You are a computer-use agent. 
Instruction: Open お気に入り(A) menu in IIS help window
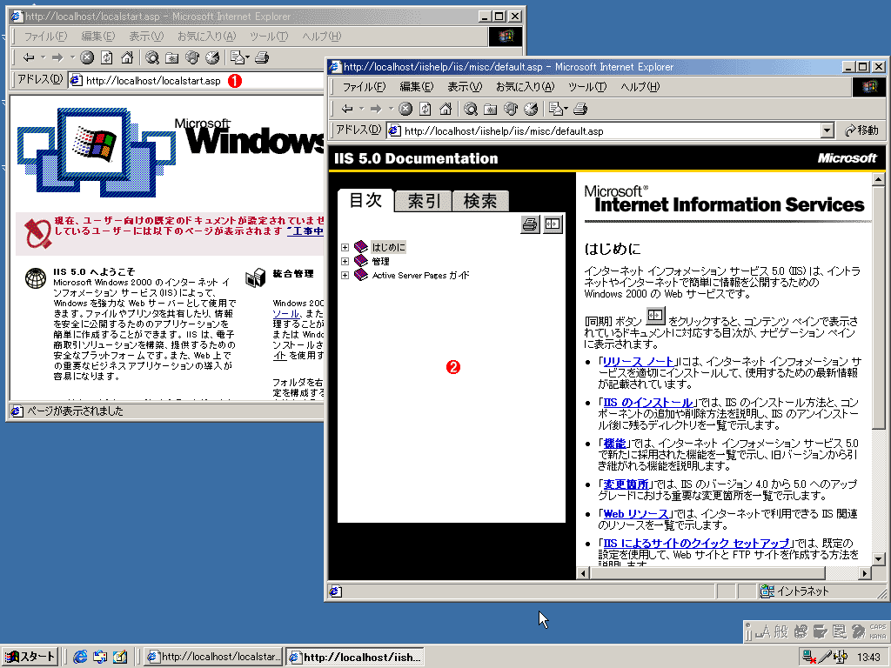pyautogui.click(x=525, y=87)
